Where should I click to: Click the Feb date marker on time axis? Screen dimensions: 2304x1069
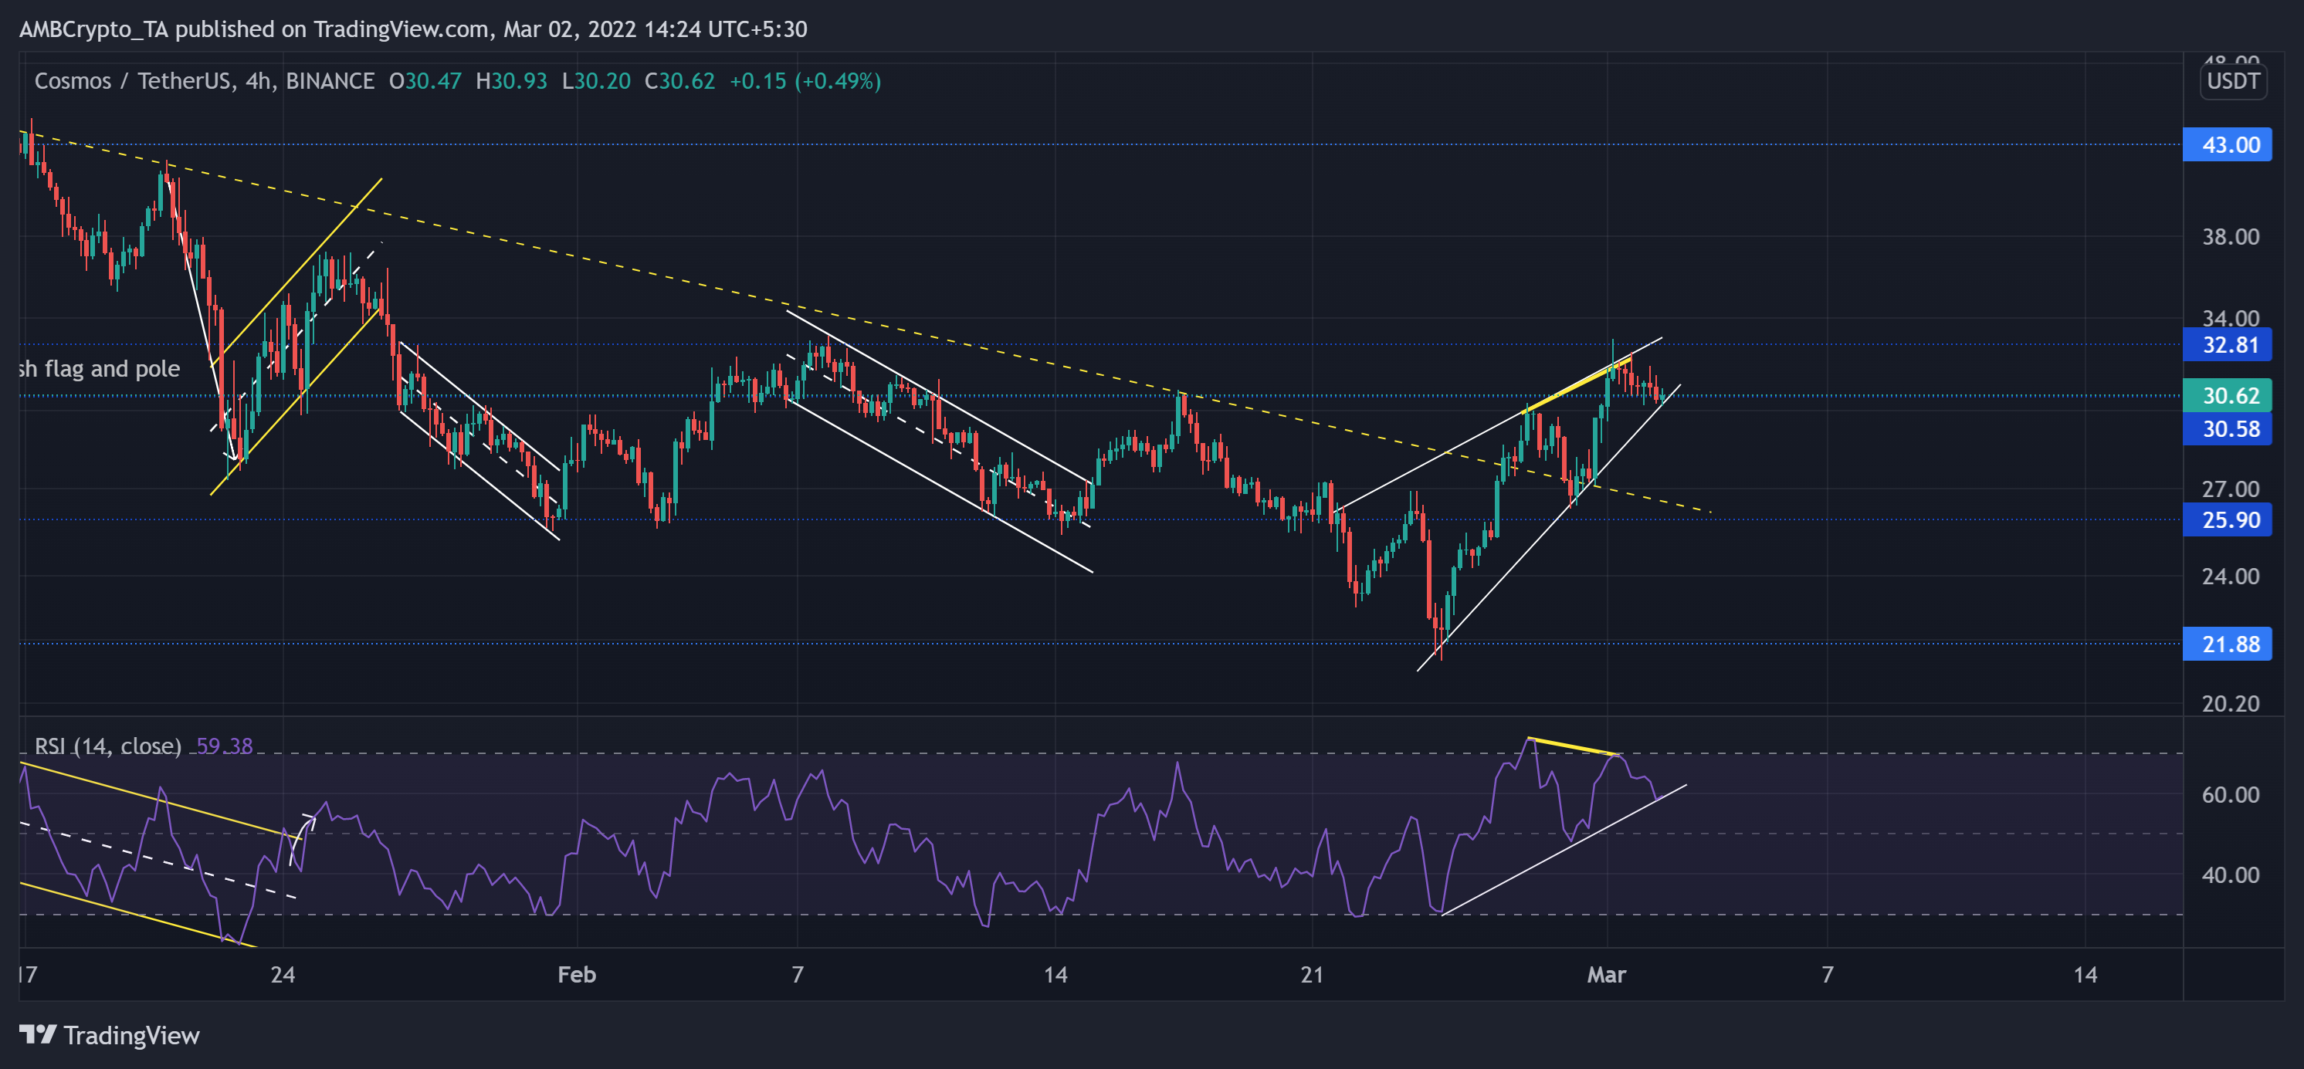576,974
